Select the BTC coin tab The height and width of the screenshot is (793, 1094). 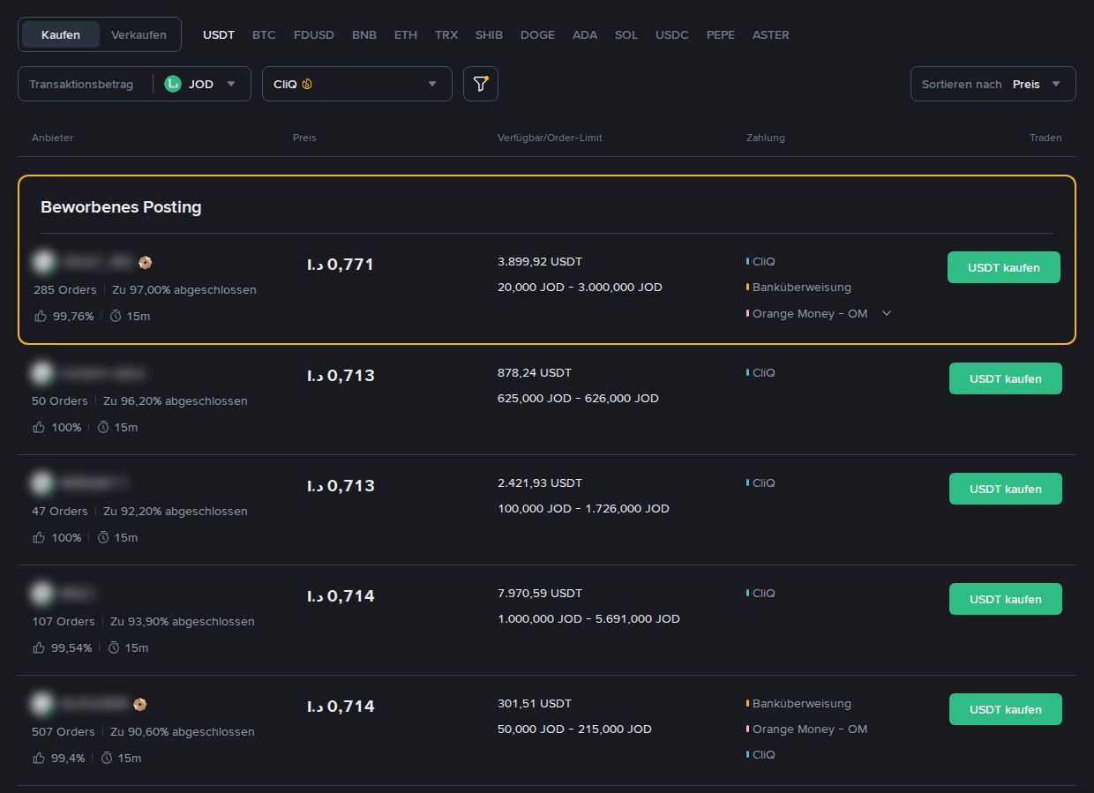[x=264, y=35]
